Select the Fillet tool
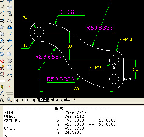Image resolution: width=144 pixels, height=137 pixels. click(x=9, y=81)
